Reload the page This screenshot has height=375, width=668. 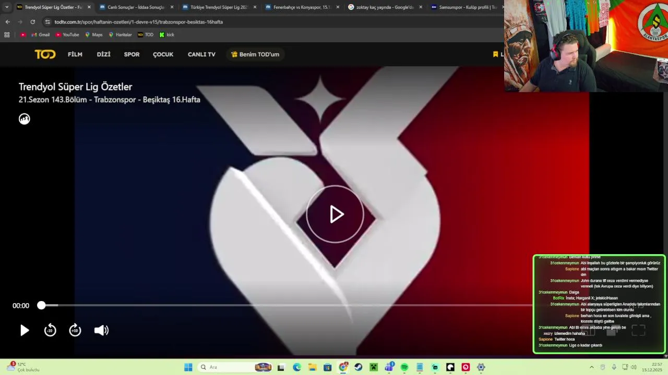point(32,22)
